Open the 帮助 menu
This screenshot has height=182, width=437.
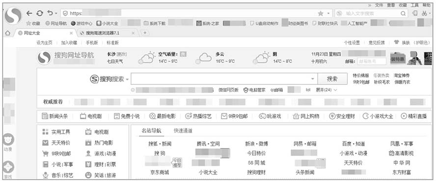tap(426, 5)
